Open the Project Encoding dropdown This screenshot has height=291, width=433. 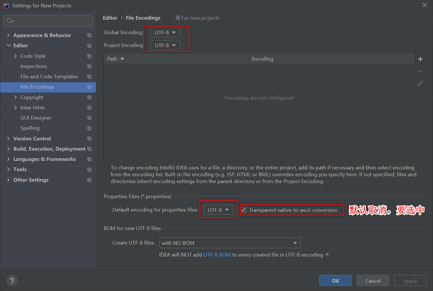click(x=165, y=45)
